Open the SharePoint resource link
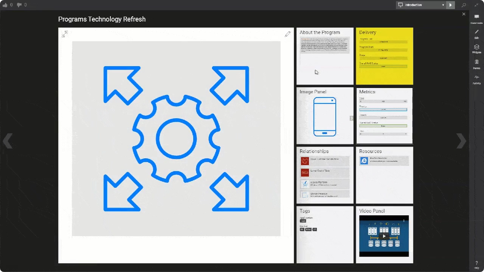The image size is (484, 272). 384,161
